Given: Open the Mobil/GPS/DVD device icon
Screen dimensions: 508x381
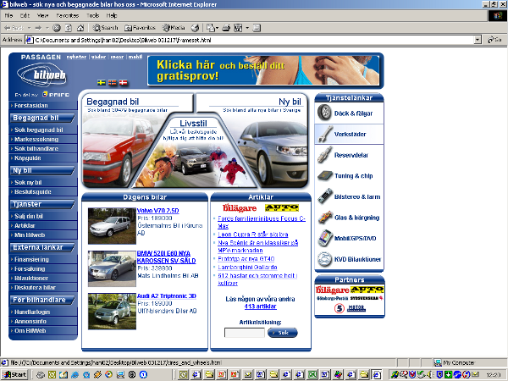Looking at the screenshot, I should [x=324, y=238].
